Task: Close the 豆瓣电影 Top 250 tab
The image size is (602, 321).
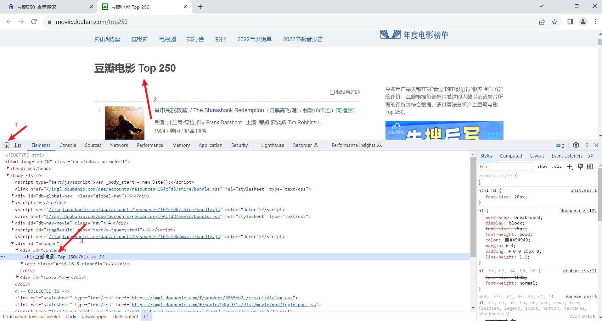Action: (x=185, y=7)
